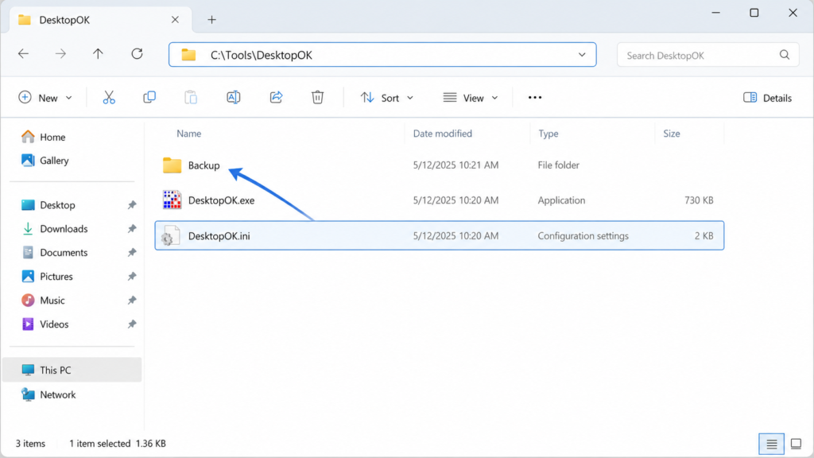Unpin Music using its pin icon
This screenshot has width=814, height=458.
(x=132, y=301)
